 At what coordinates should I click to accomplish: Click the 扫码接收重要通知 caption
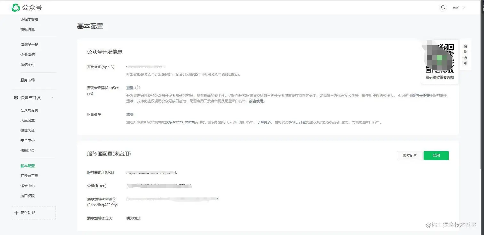point(440,78)
